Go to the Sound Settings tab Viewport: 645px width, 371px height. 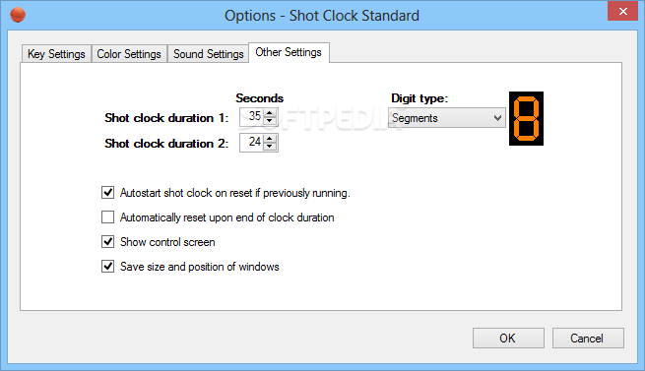click(x=208, y=54)
